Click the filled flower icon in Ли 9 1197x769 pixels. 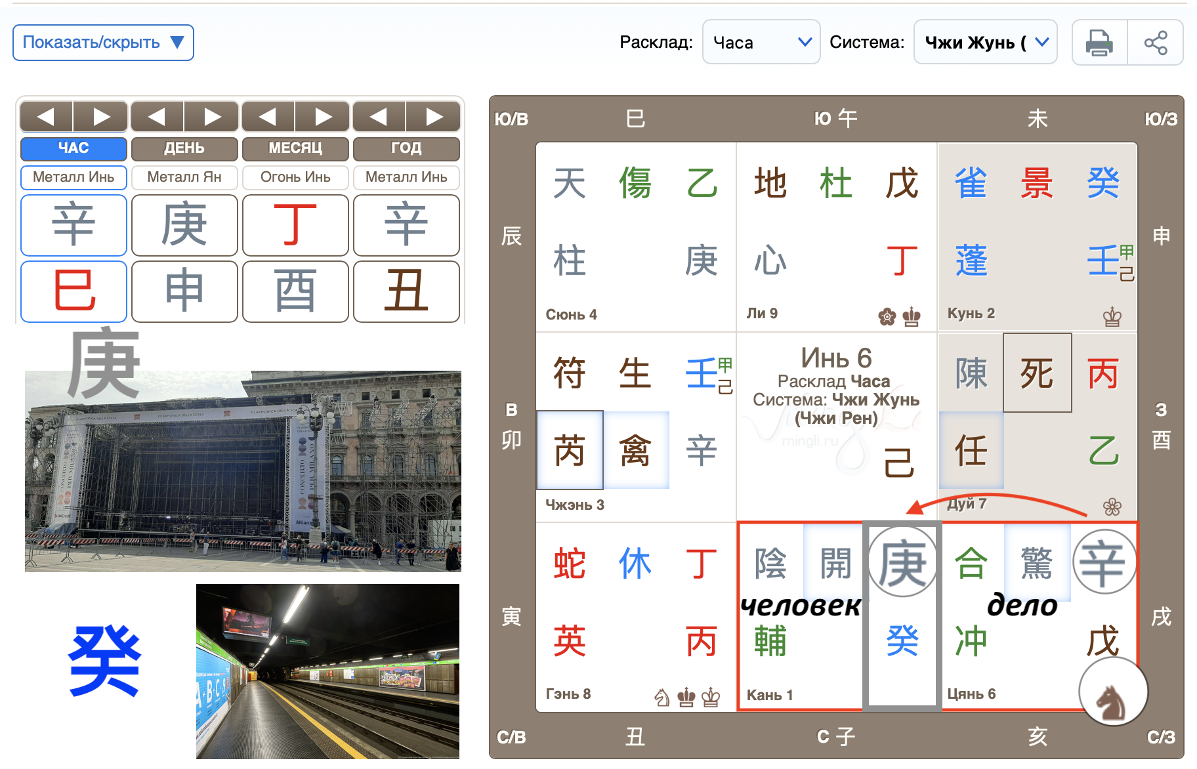(x=887, y=317)
